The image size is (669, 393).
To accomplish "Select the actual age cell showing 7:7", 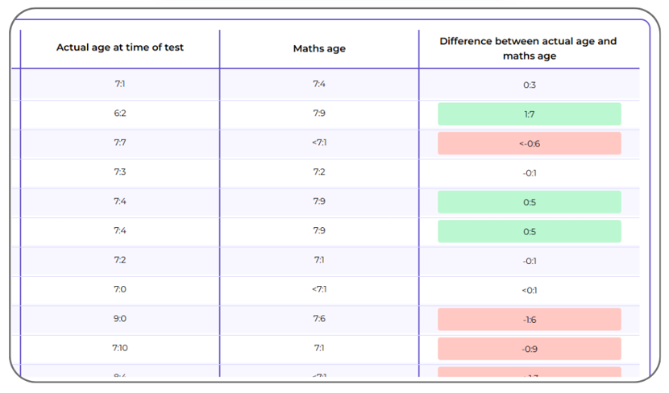I will pyautogui.click(x=120, y=143).
